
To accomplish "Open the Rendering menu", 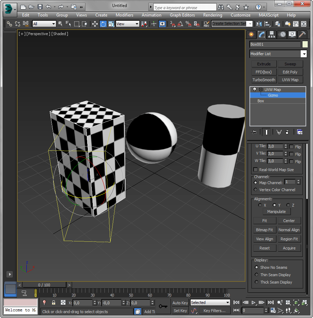I will tap(212, 15).
